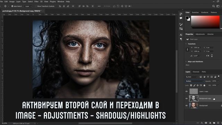The width and height of the screenshot is (222, 125).
Task: Flip vertical in Transform properties
Action: tap(212, 56)
